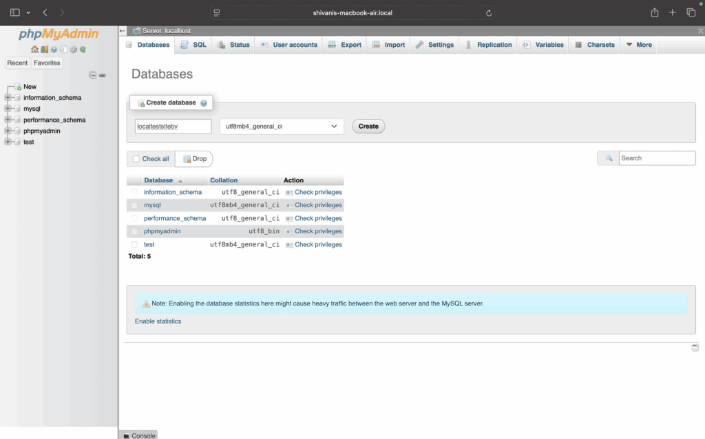Tick the mysql row checkbox
The height and width of the screenshot is (439, 705).
pos(134,205)
